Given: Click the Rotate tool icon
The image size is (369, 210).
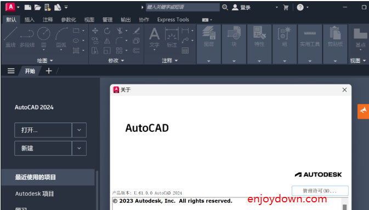Looking at the screenshot, I should (107, 31).
